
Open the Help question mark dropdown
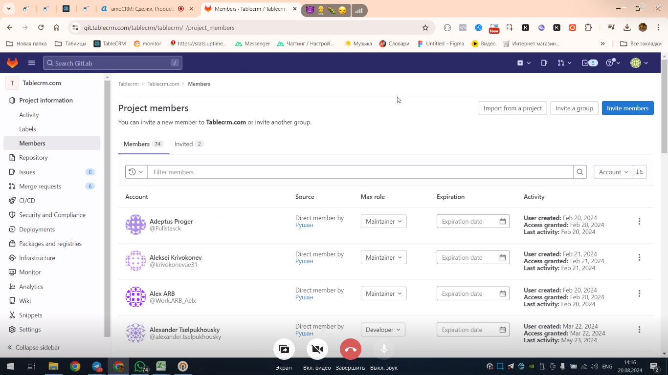click(x=613, y=63)
